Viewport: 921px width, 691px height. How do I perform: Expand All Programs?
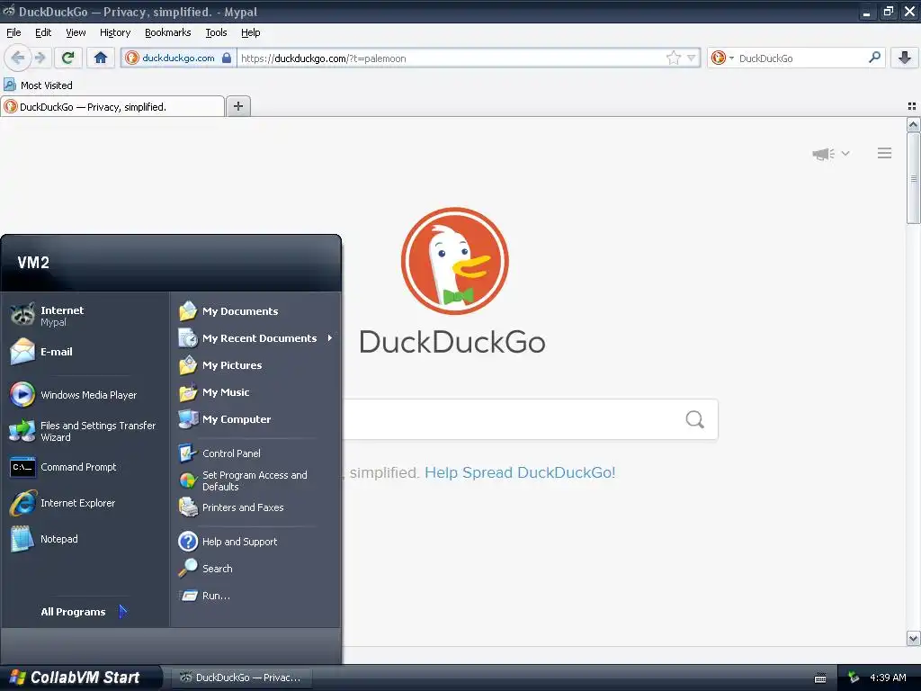(x=84, y=612)
